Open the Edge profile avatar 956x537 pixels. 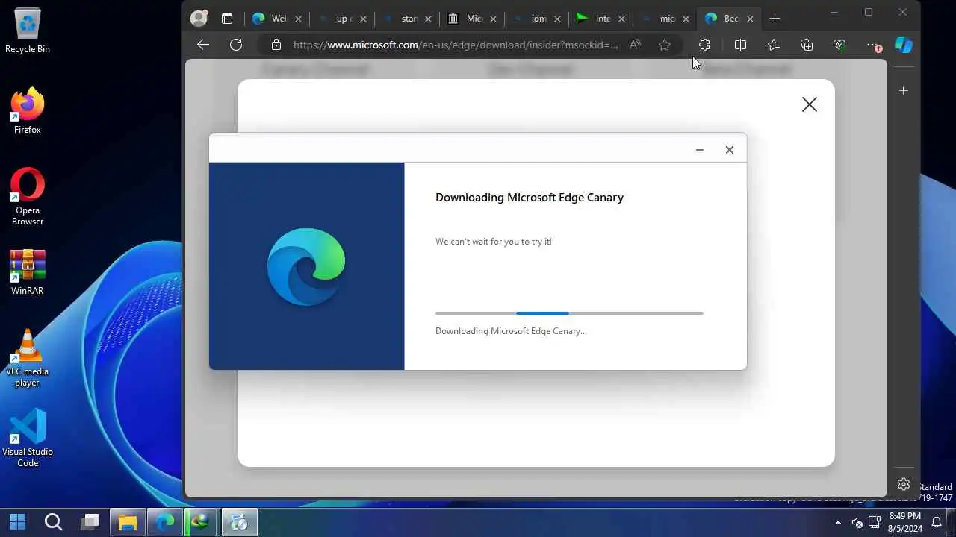pos(199,19)
